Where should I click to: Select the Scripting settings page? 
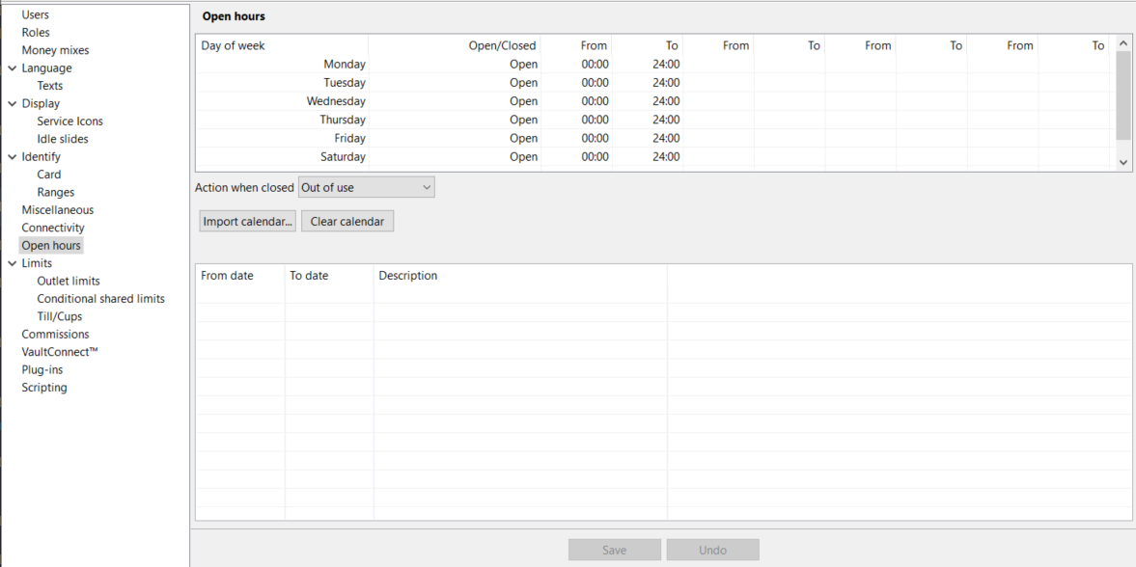44,387
